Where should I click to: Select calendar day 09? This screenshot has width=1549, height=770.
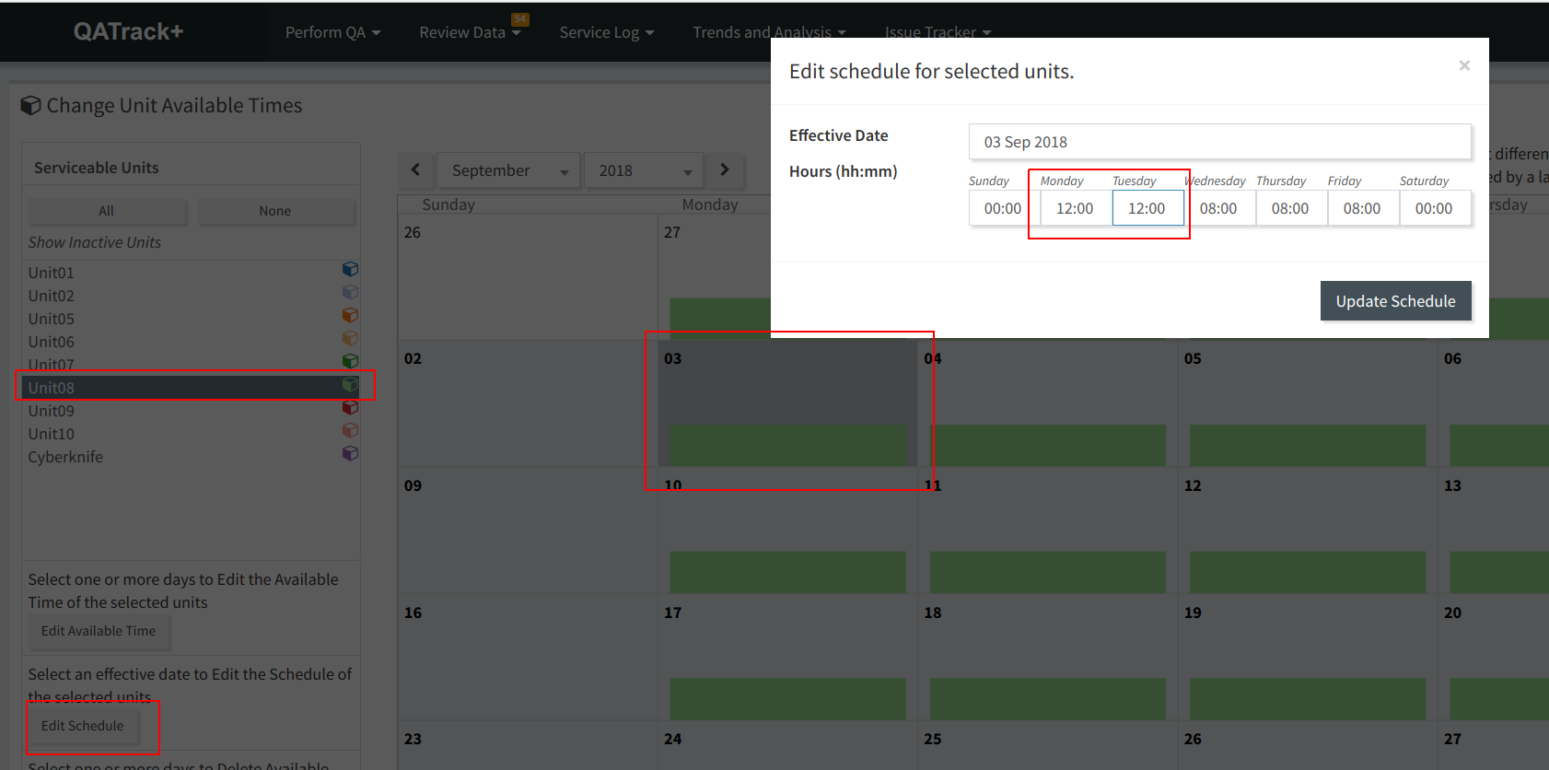pos(528,531)
